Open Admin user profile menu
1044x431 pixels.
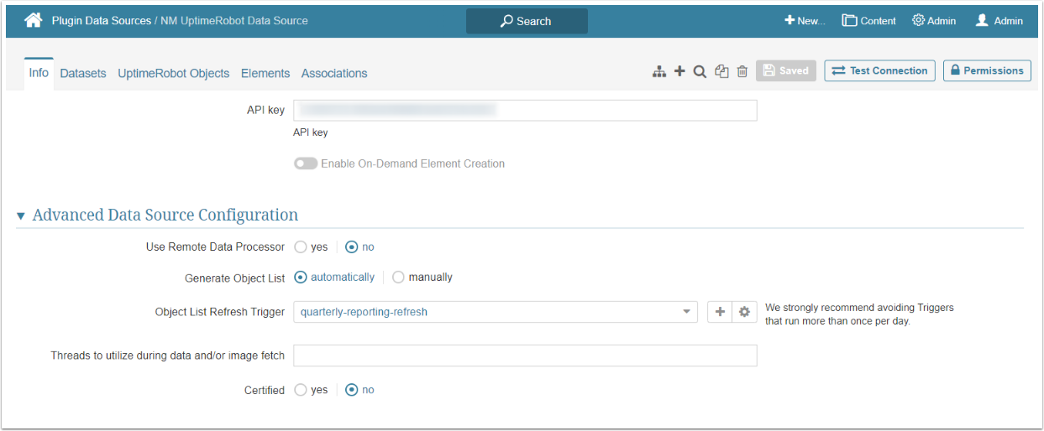pos(999,21)
